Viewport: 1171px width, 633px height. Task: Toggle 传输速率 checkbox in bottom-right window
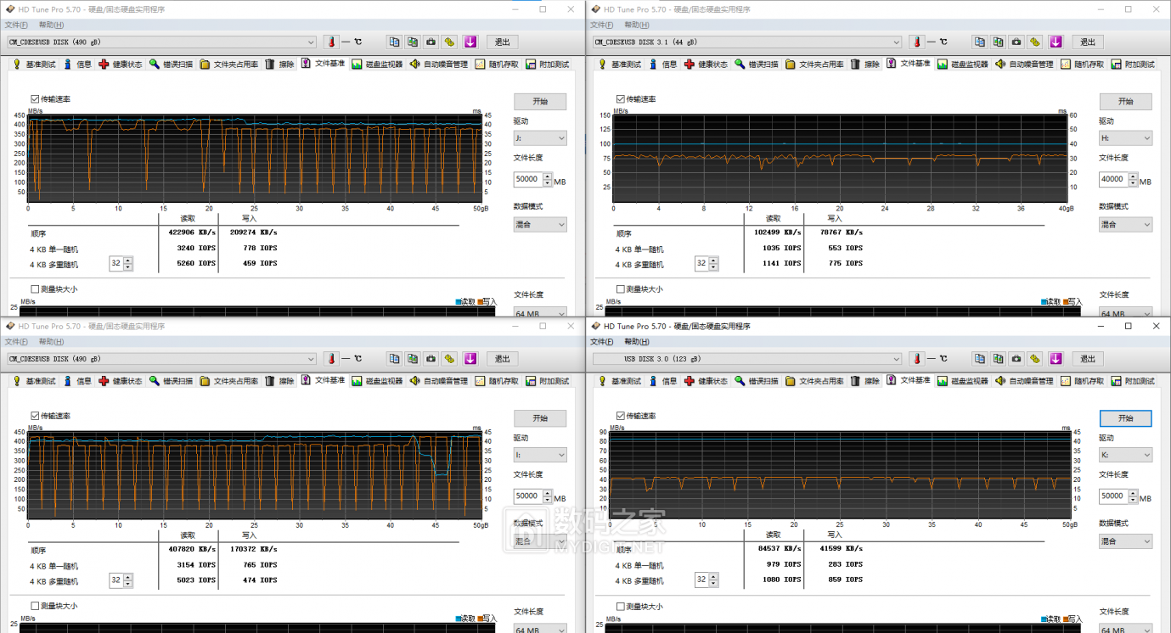[621, 416]
